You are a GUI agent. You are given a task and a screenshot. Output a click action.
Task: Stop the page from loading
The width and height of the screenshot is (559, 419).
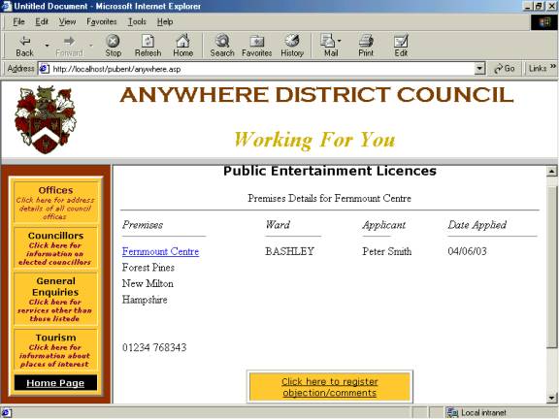point(113,46)
